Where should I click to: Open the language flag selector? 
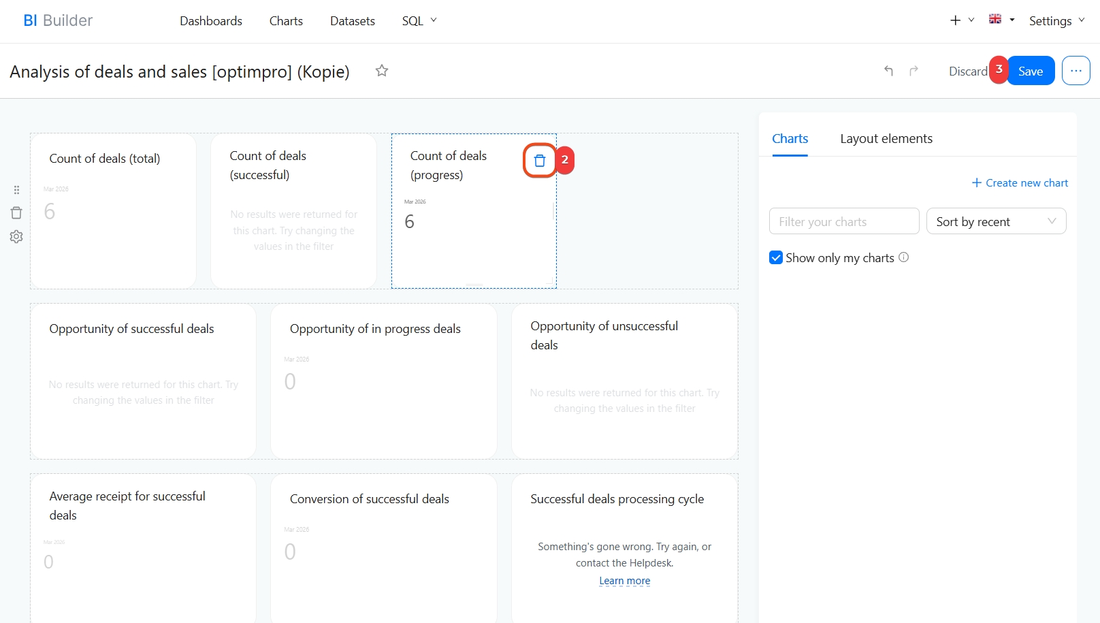pyautogui.click(x=1001, y=20)
